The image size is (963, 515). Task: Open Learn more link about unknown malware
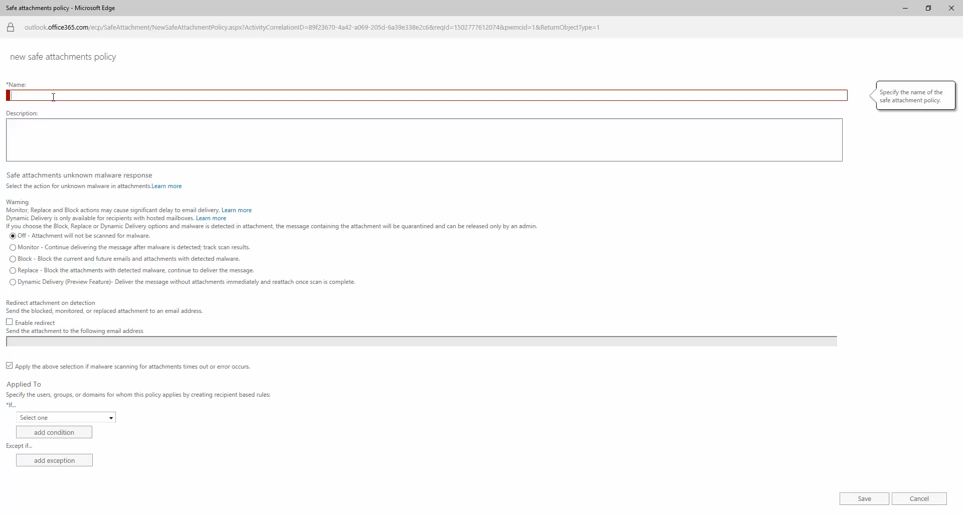pos(167,186)
